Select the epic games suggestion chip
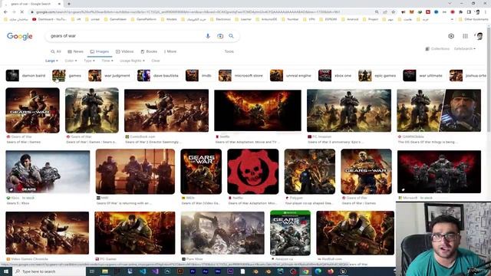Viewport: 491px width, 276px height. [x=377, y=76]
